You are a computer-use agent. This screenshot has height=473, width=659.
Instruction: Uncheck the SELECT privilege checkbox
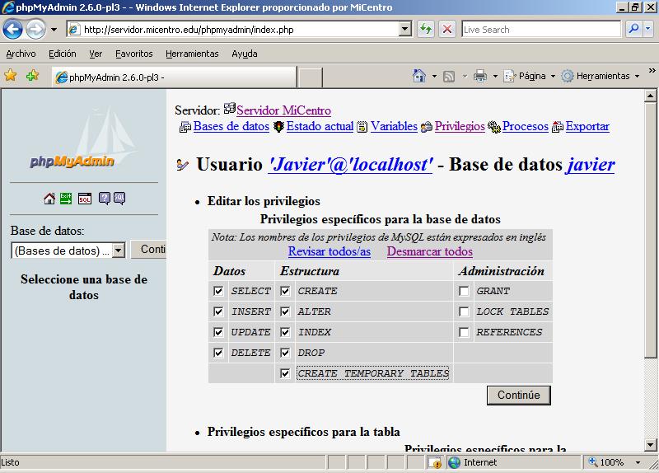(x=218, y=291)
